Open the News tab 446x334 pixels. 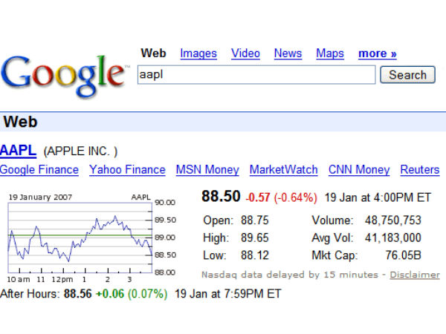288,53
